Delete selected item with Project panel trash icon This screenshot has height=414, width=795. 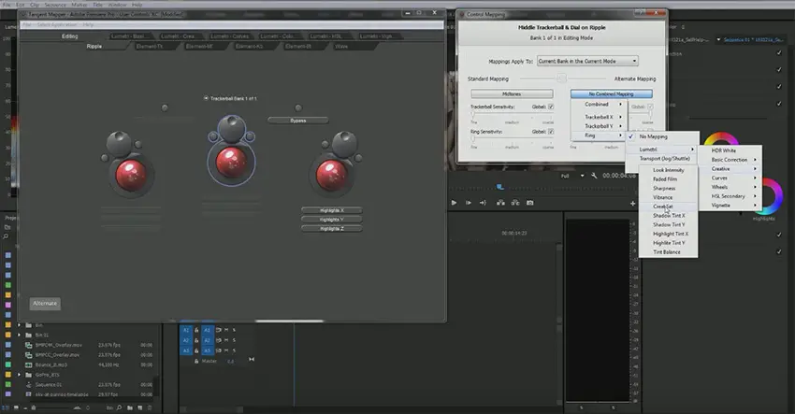pyautogui.click(x=150, y=407)
